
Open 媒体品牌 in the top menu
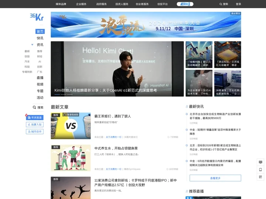tap(61, 4)
